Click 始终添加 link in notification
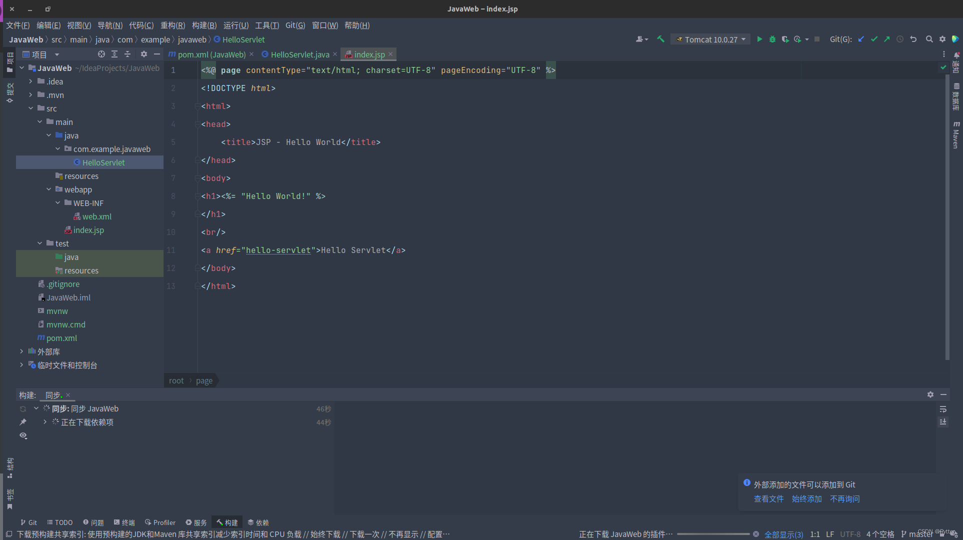Screen dimensions: 963x540 tap(807, 499)
